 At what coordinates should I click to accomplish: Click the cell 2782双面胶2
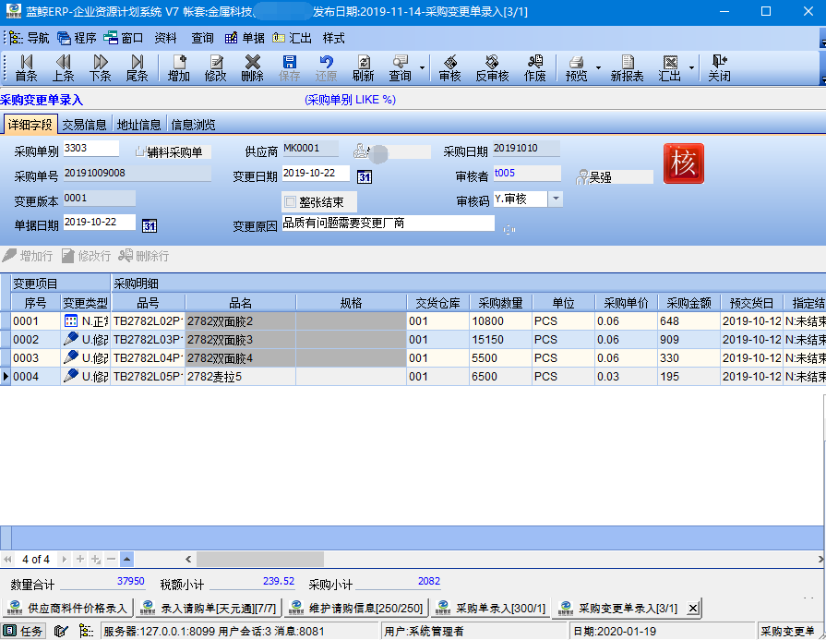tap(240, 321)
